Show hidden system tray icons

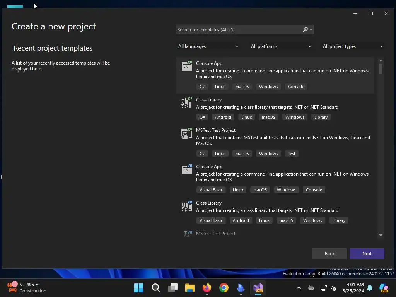[x=299, y=288]
